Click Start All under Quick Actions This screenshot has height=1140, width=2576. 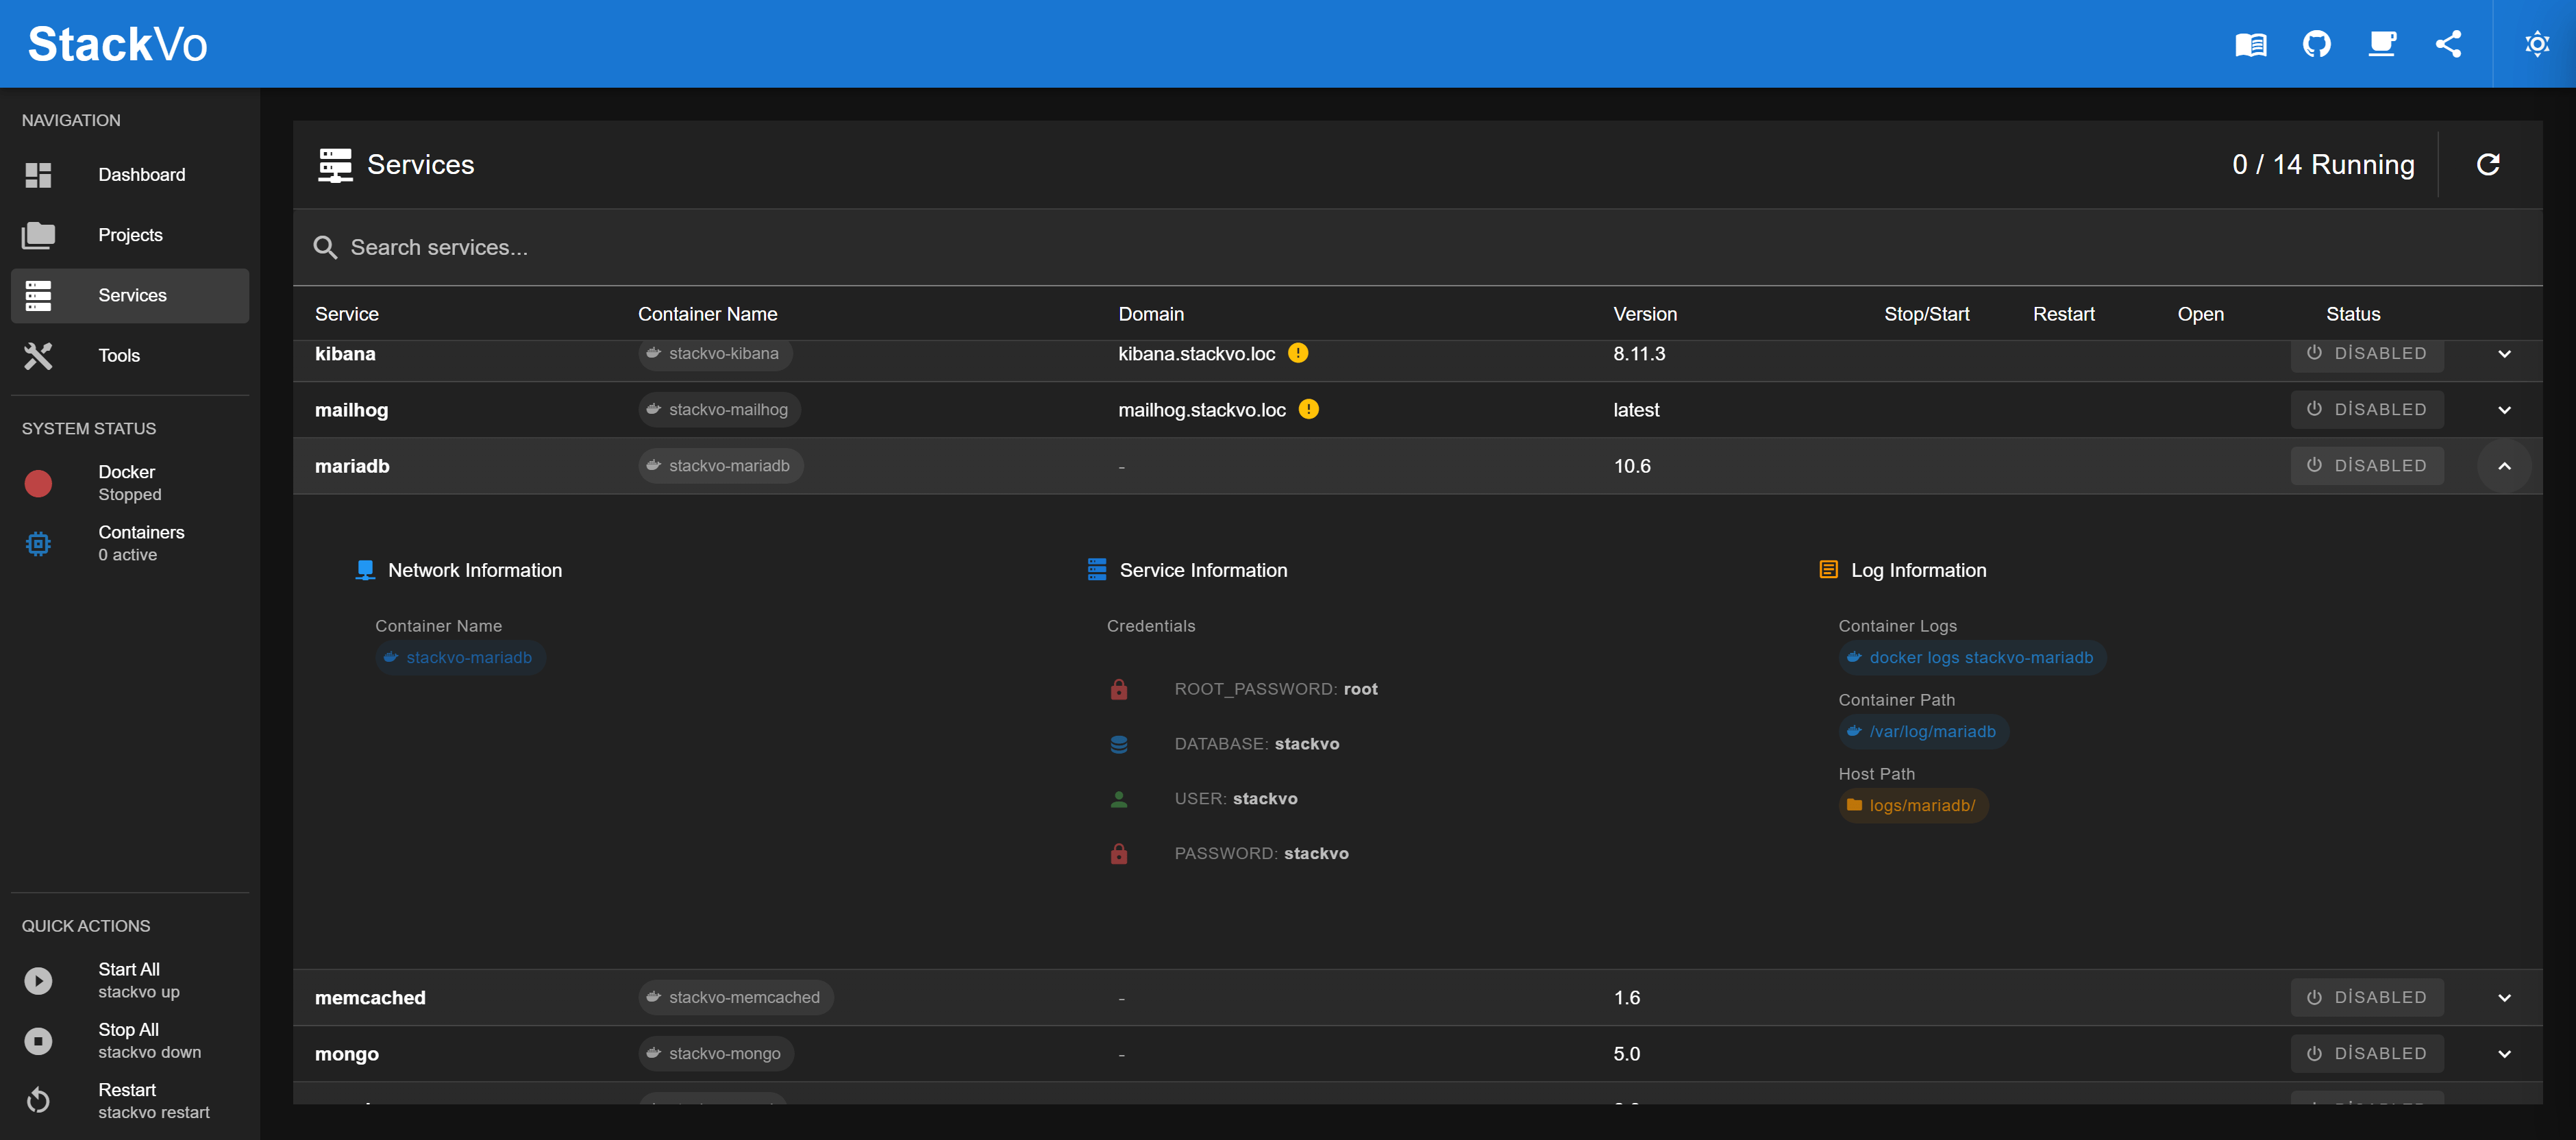click(129, 980)
